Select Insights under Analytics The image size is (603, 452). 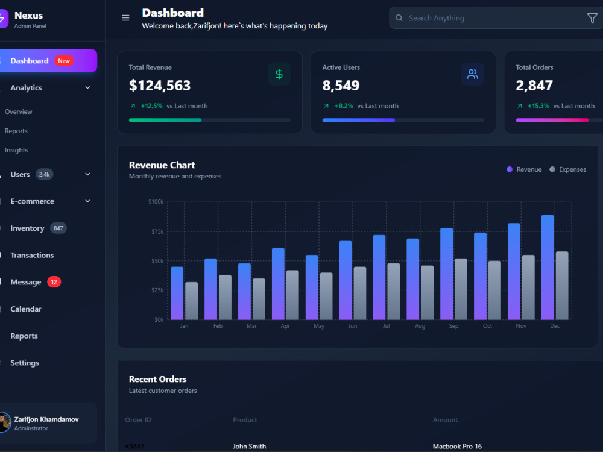tap(16, 150)
